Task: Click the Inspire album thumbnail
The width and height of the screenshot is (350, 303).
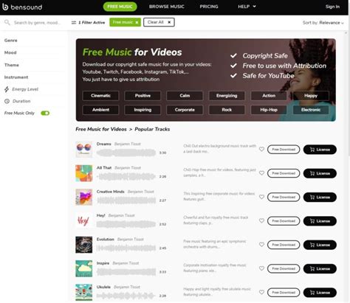Action: point(84,268)
